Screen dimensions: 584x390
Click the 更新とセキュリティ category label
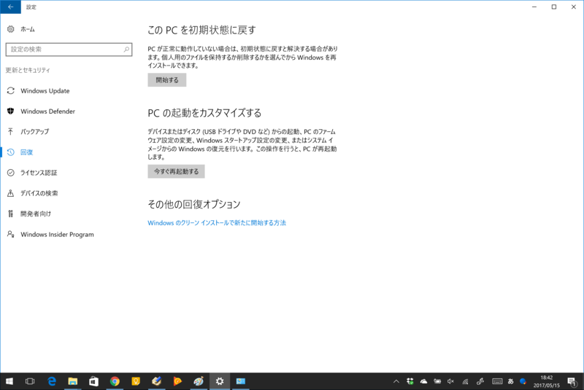(x=28, y=70)
